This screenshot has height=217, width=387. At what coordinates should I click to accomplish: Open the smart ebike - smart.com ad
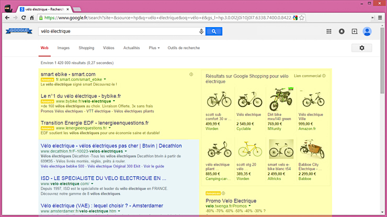tap(68, 74)
